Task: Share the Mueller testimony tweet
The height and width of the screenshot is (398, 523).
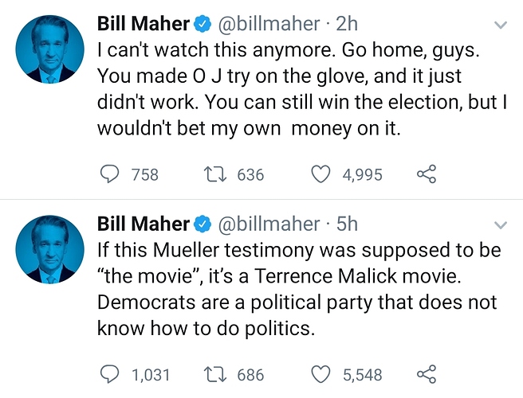Action: coord(427,374)
